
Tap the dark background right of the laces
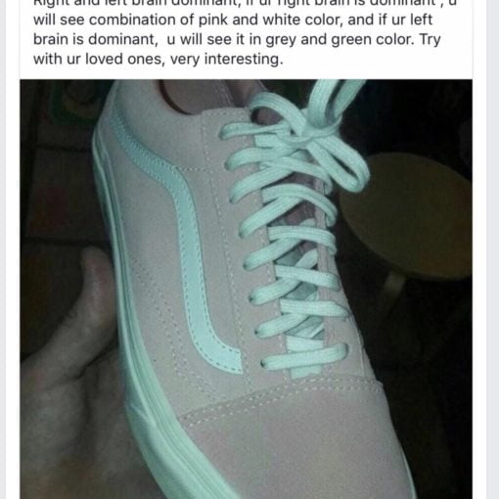point(424,342)
